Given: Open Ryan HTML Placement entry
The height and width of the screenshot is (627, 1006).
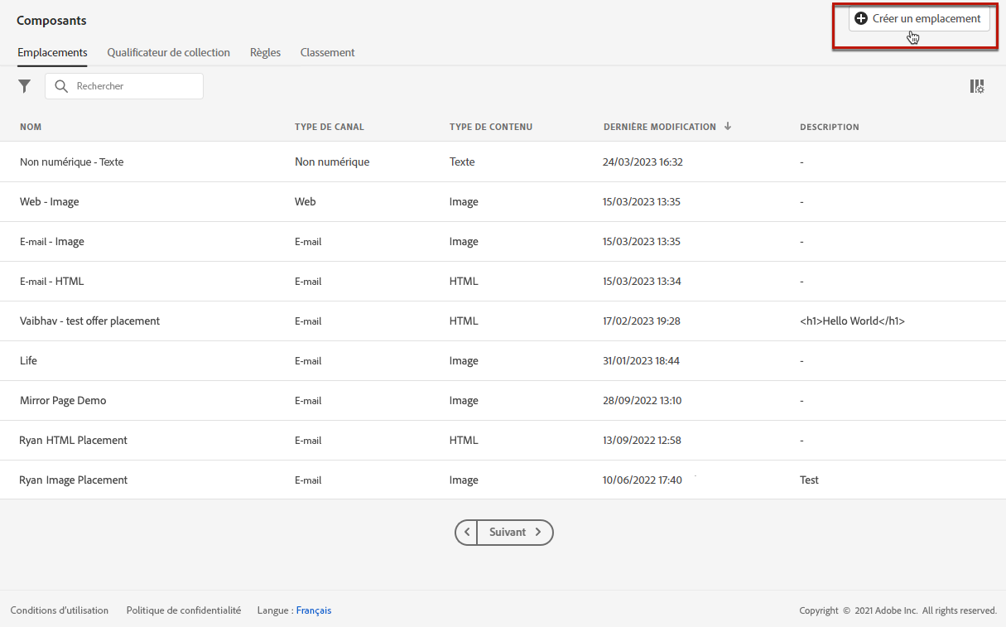Looking at the screenshot, I should [x=73, y=441].
